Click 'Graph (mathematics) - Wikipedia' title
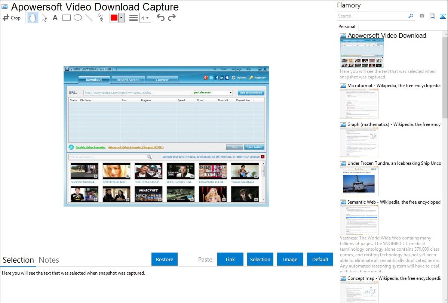 (394, 124)
